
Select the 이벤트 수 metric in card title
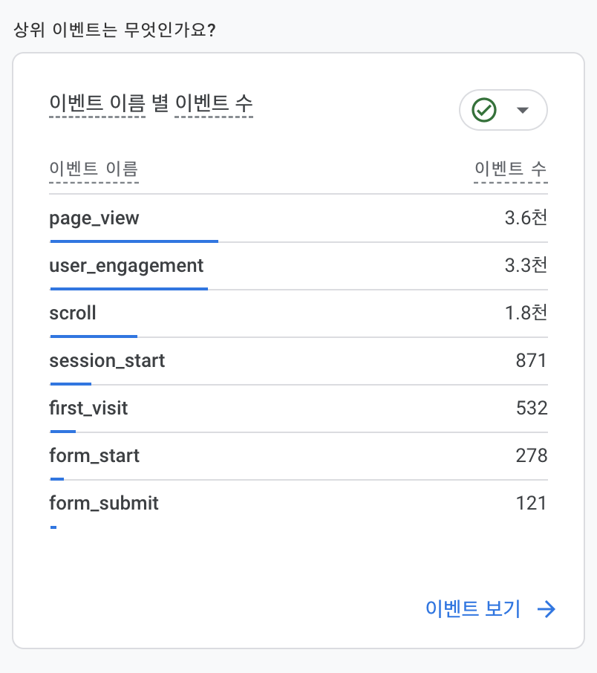pos(214,103)
